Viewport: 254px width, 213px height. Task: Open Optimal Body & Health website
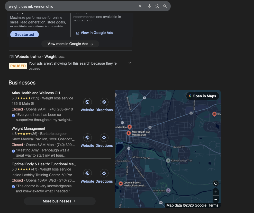(x=87, y=174)
